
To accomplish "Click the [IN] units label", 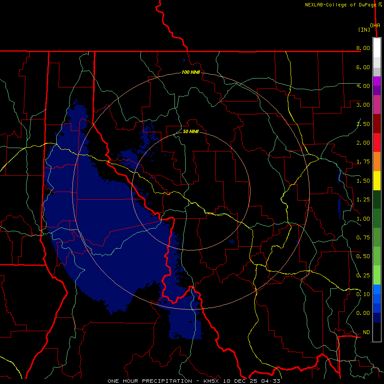I will [x=364, y=29].
